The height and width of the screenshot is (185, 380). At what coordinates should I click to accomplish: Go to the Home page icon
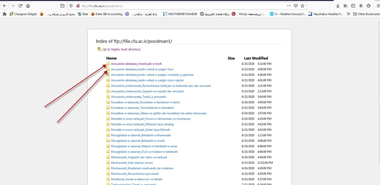coord(28,6)
